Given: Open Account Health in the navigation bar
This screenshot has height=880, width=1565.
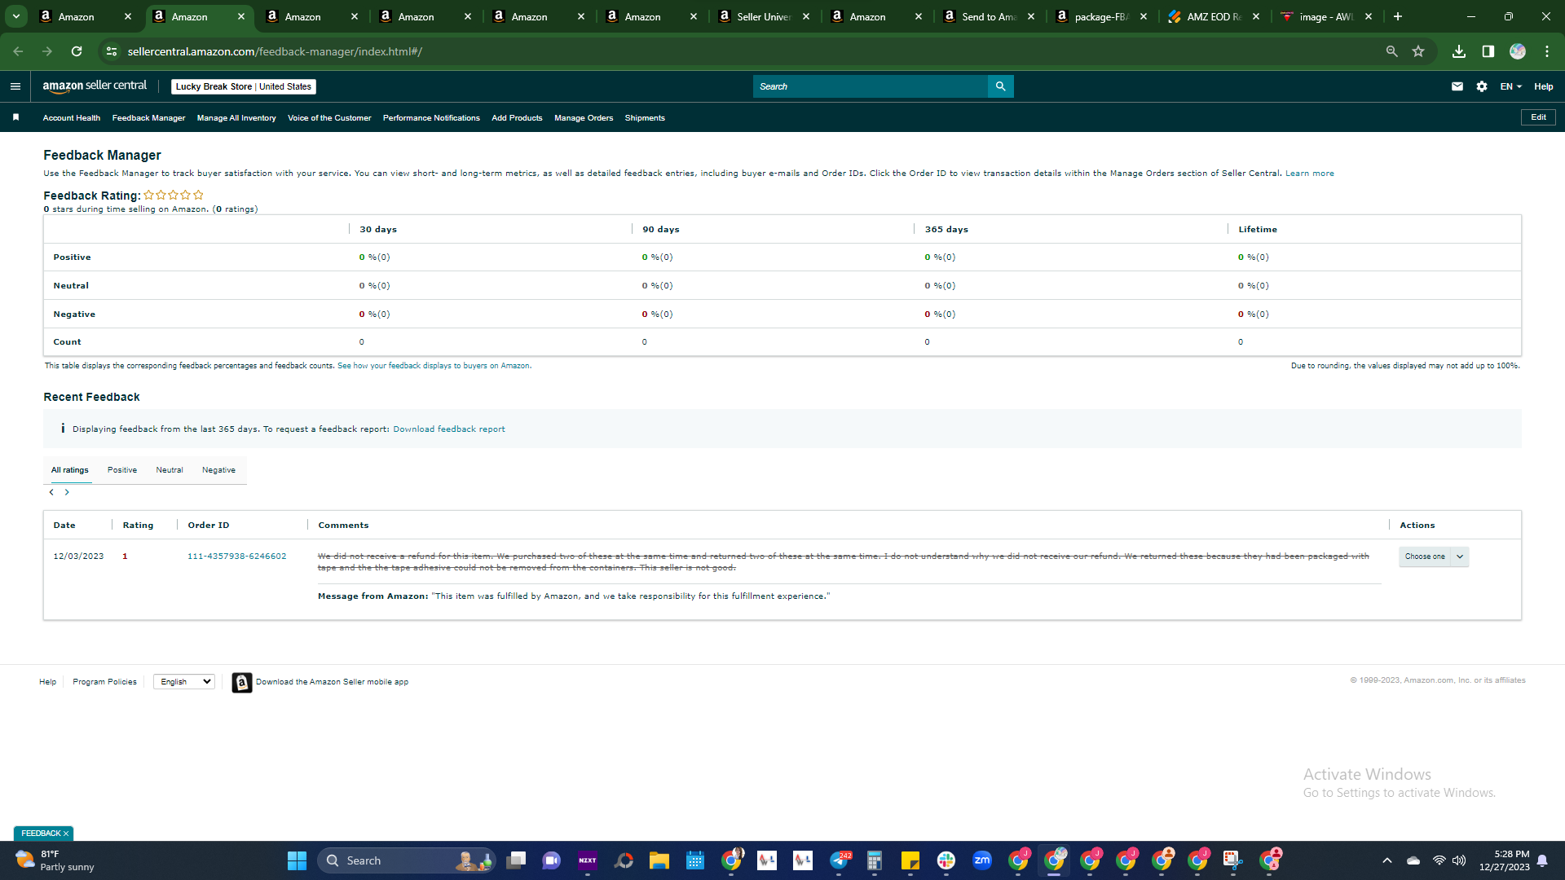Looking at the screenshot, I should pos(72,118).
